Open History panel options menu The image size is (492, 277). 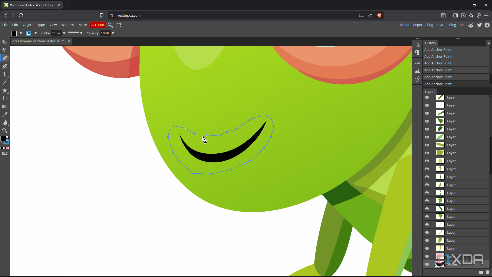[489, 43]
